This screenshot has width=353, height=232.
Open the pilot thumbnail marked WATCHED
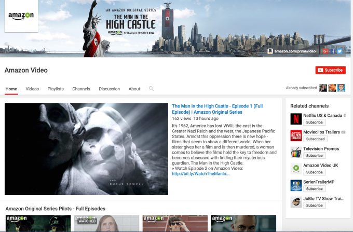(x=107, y=223)
